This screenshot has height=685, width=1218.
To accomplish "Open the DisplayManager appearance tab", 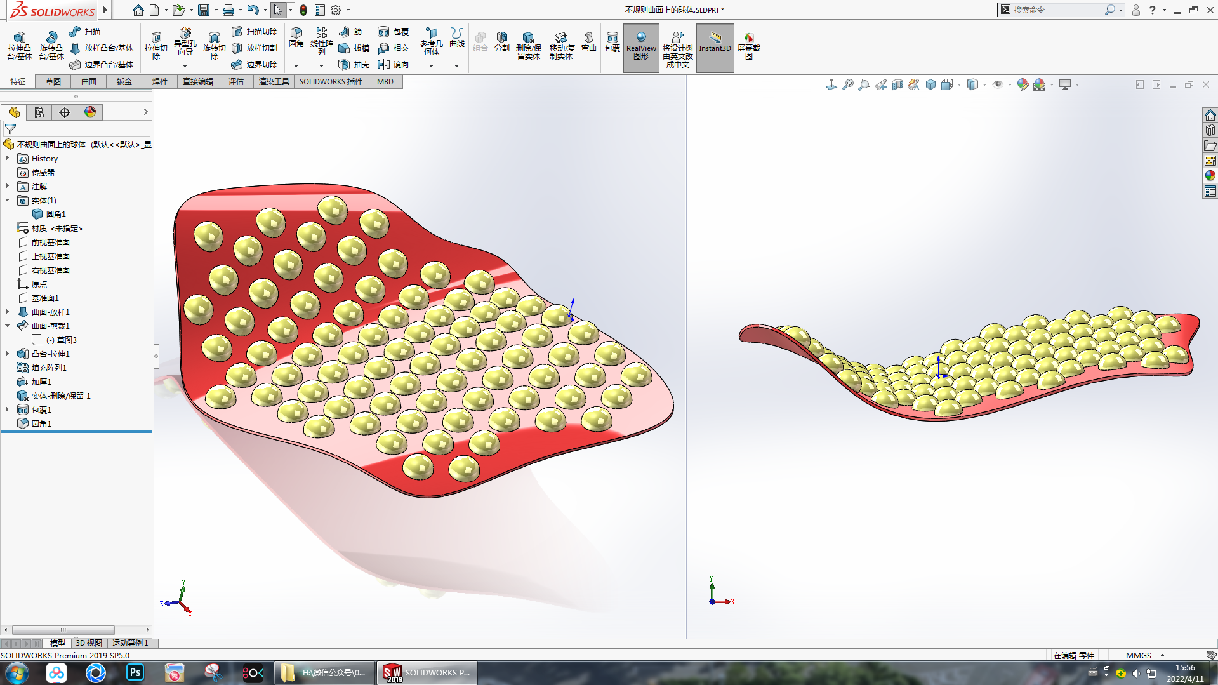I will pos(90,112).
